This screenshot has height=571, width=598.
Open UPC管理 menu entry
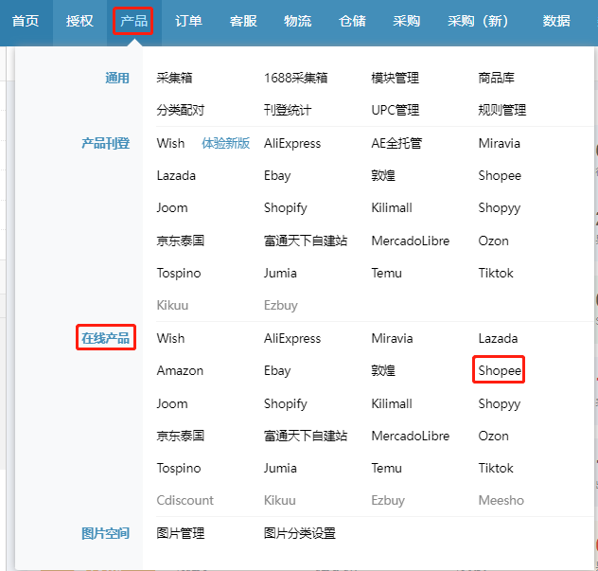click(x=396, y=110)
